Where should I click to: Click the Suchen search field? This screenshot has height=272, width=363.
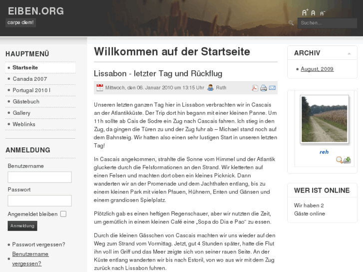click(x=327, y=23)
